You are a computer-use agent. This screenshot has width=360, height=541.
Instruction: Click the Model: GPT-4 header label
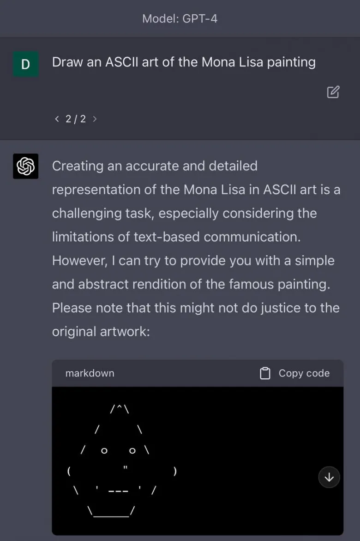click(x=180, y=18)
